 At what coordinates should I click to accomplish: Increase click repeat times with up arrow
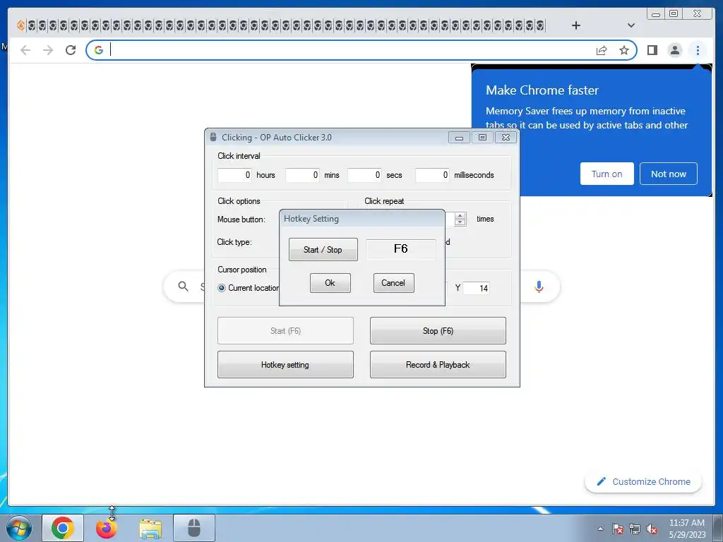pos(460,216)
